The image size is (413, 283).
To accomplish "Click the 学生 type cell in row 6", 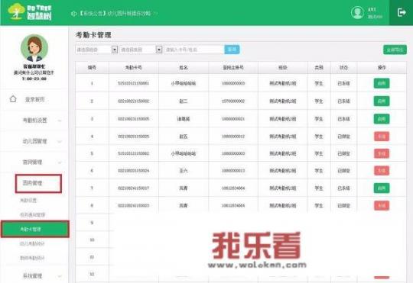I will coord(319,171).
